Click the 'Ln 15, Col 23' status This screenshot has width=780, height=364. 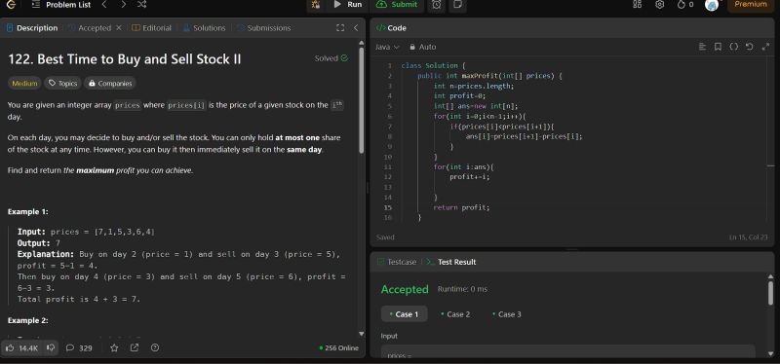coord(749,237)
